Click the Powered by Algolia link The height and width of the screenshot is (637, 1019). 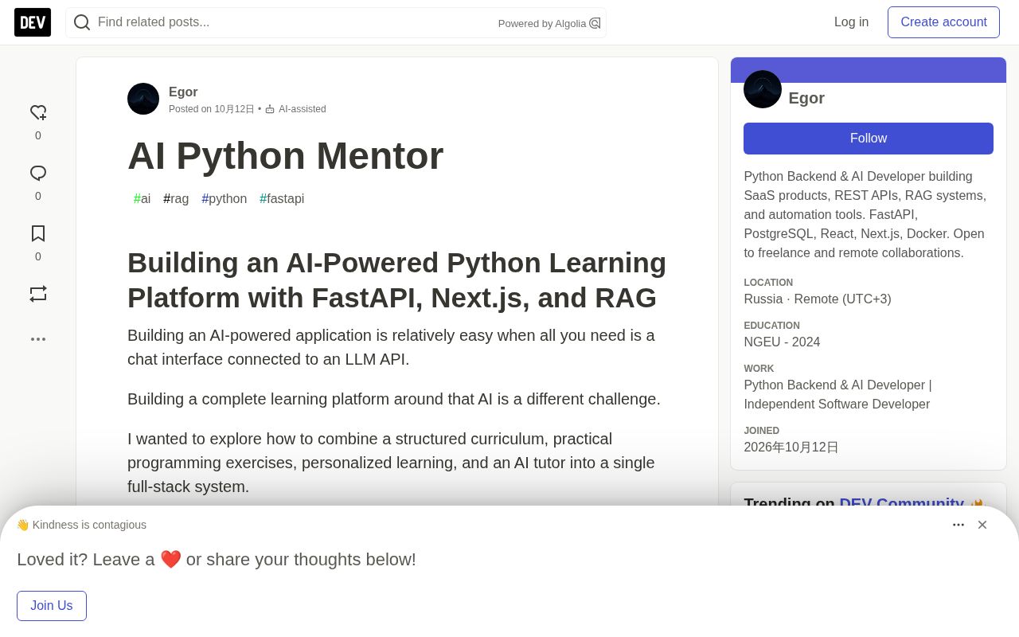(x=549, y=23)
